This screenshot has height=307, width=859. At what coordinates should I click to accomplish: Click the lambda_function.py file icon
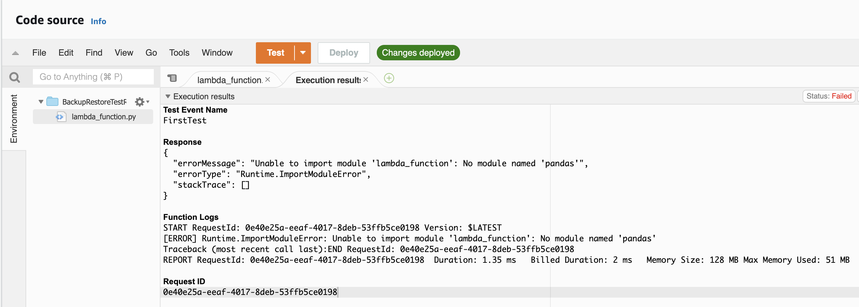point(60,117)
